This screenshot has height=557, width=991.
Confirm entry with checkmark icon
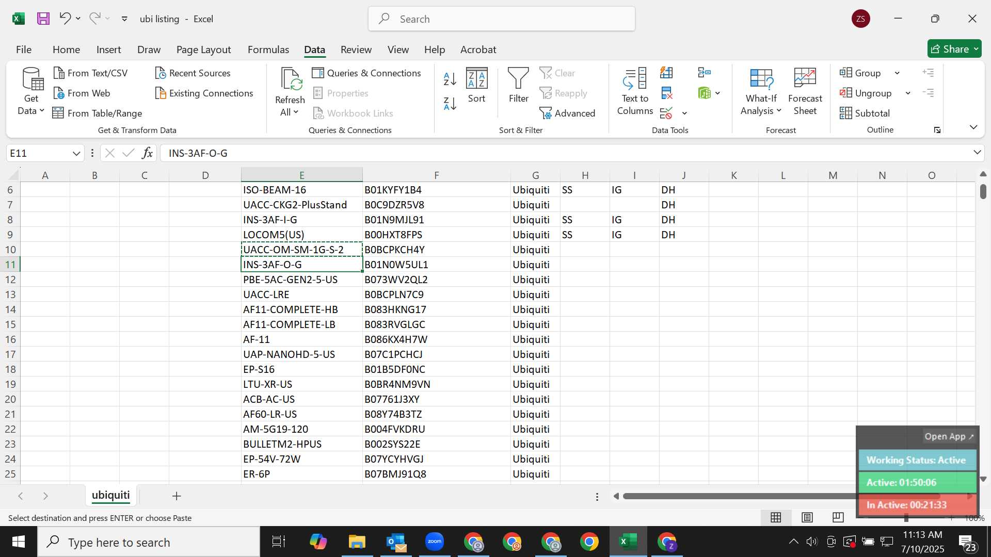(x=129, y=153)
